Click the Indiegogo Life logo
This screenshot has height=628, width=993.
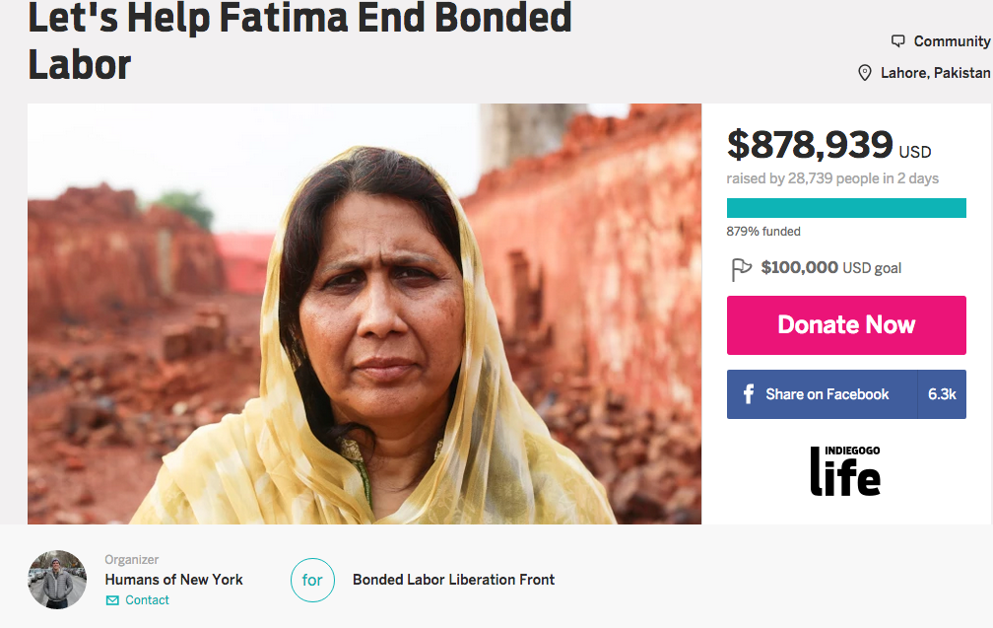click(845, 470)
